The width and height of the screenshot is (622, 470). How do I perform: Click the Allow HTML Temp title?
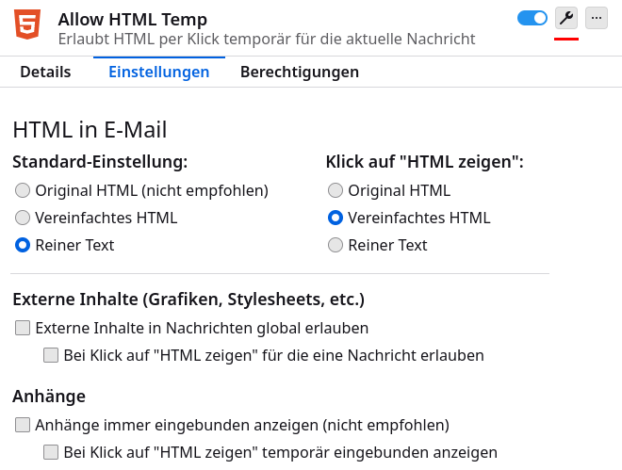[x=133, y=19]
